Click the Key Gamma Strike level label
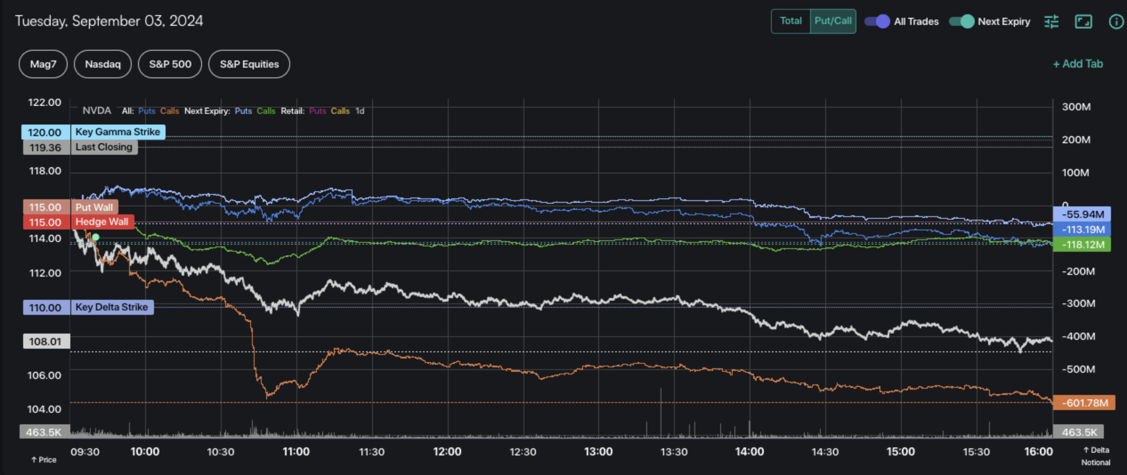This screenshot has height=475, width=1127. point(118,132)
